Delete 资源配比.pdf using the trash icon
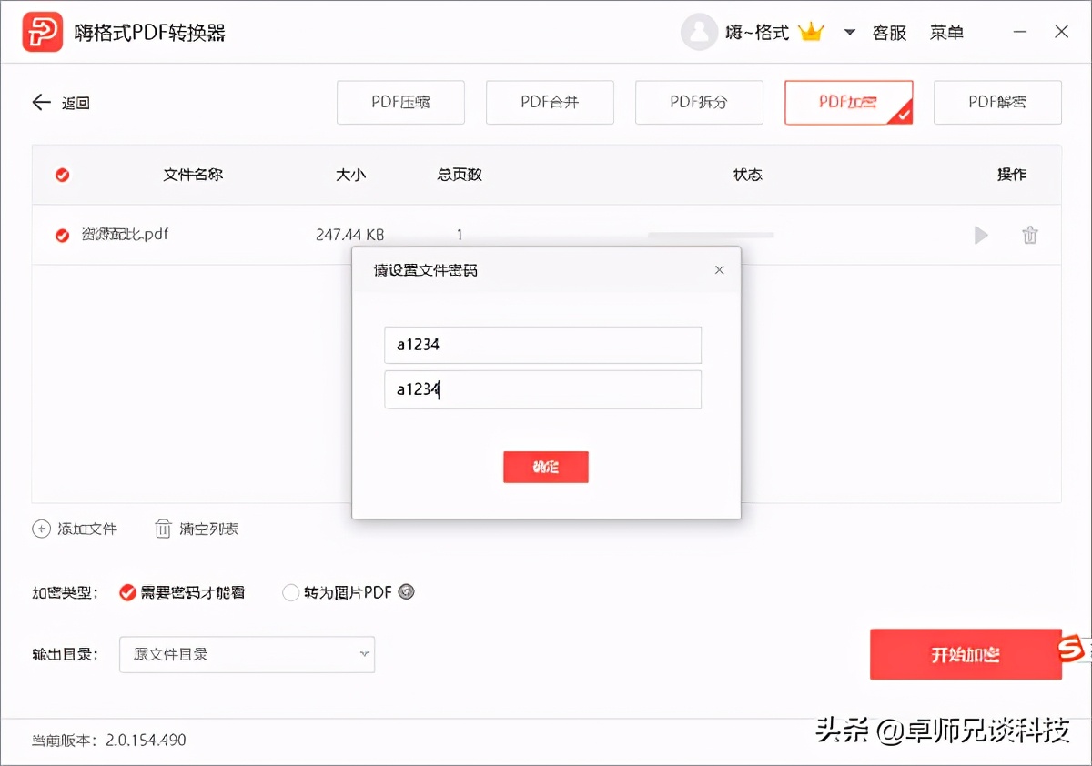Image resolution: width=1092 pixels, height=766 pixels. (x=1030, y=235)
